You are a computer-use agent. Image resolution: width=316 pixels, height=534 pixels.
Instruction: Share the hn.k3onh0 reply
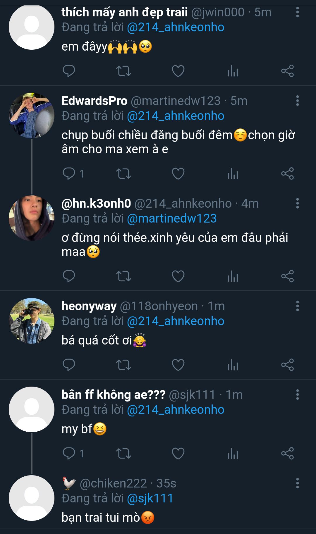point(287,276)
